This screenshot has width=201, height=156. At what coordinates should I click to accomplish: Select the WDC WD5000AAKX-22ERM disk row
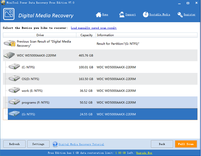tap(100, 55)
